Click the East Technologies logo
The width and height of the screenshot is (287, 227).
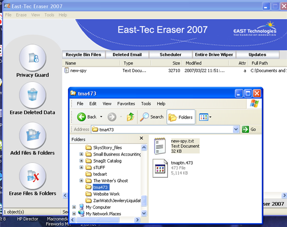(x=254, y=29)
